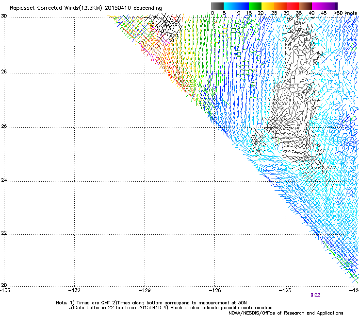Click the longitude -126 axis label

tap(215, 290)
